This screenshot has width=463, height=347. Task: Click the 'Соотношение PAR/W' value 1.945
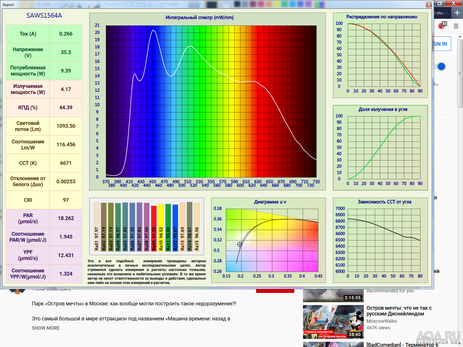click(66, 237)
